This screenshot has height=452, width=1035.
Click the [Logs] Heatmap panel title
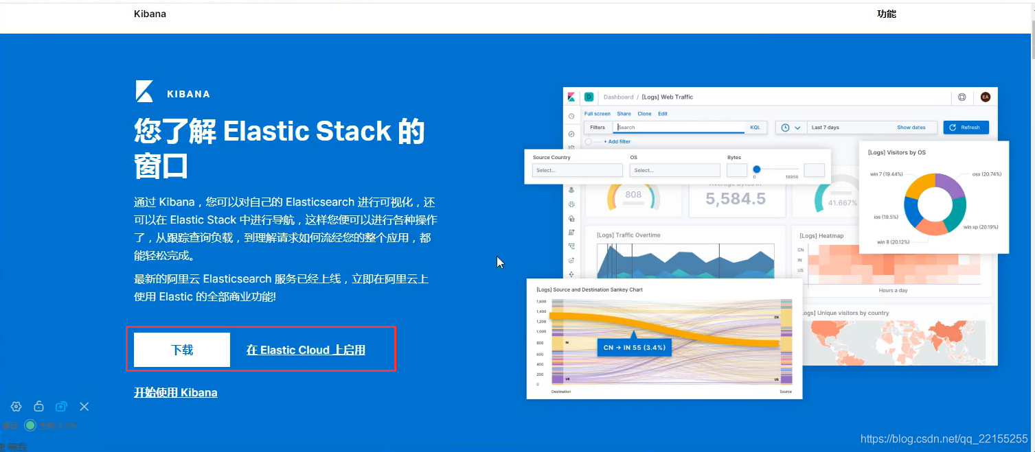821,236
